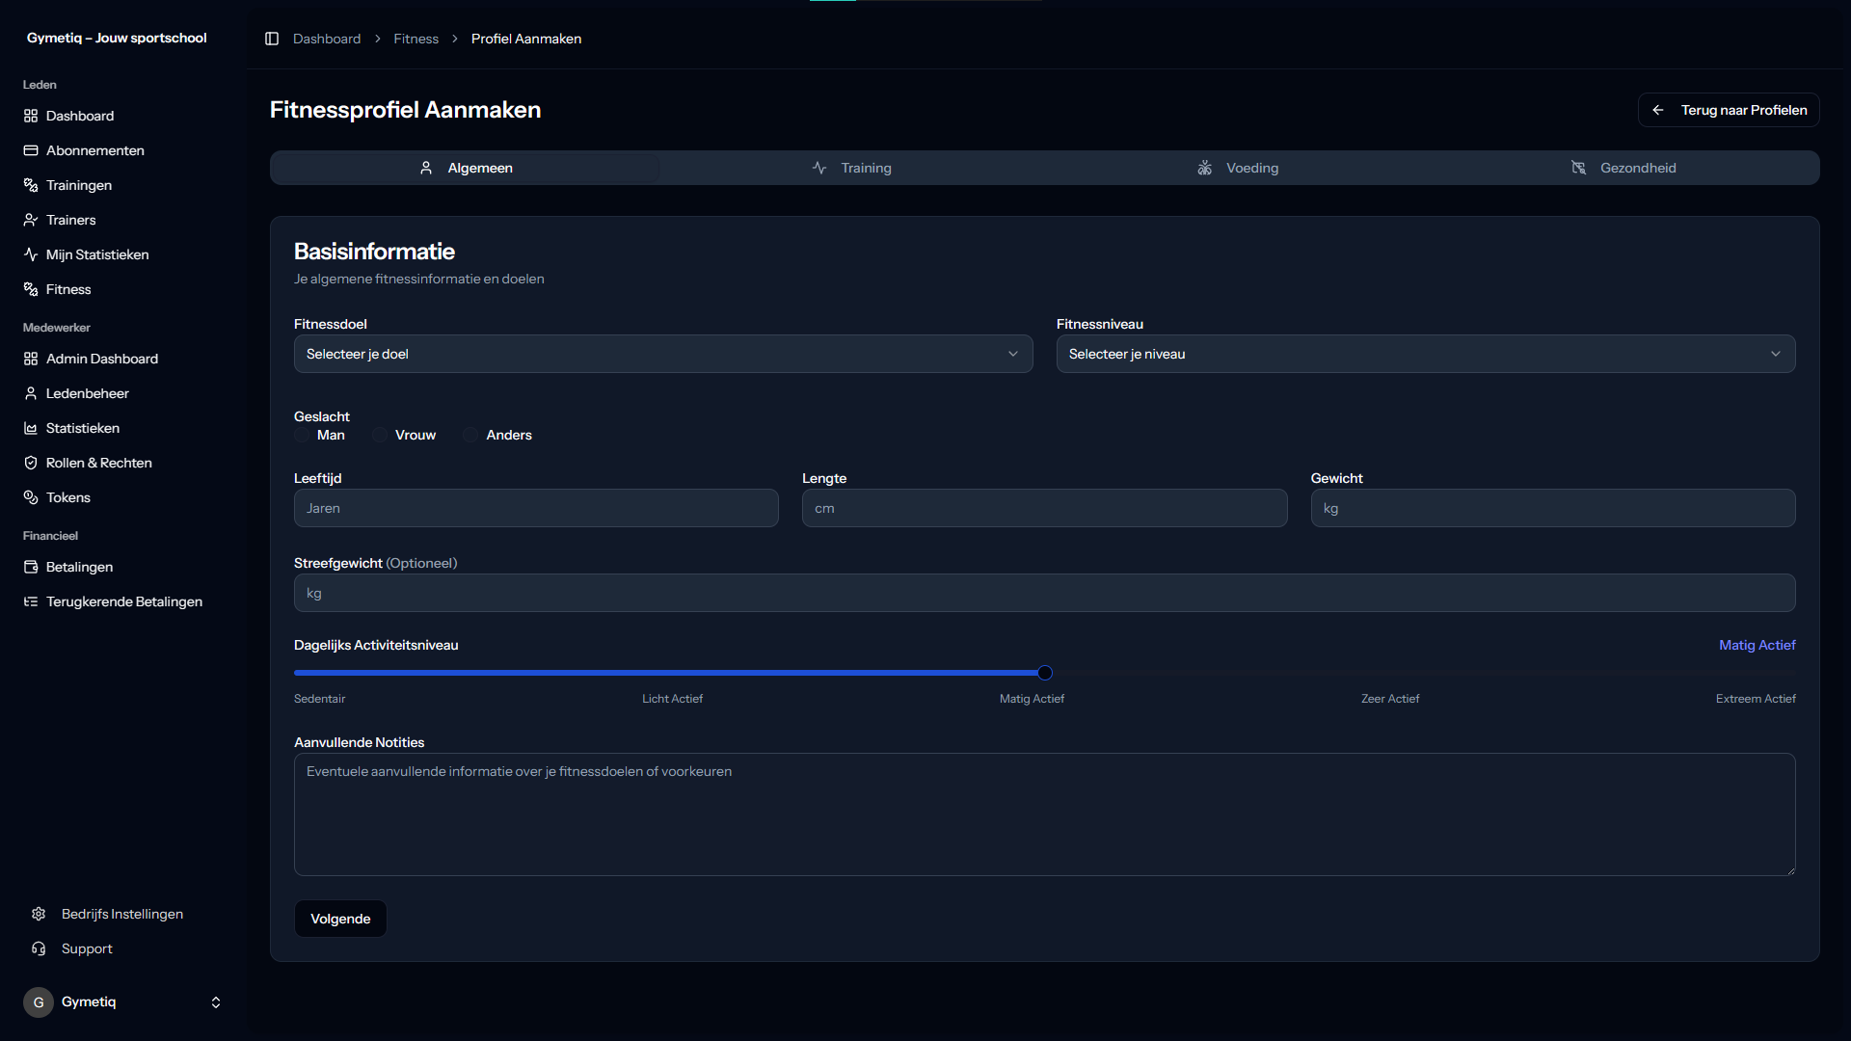The width and height of the screenshot is (1851, 1041).
Task: Click the sidebar toggle icon beside breadcrumbs
Action: (272, 39)
